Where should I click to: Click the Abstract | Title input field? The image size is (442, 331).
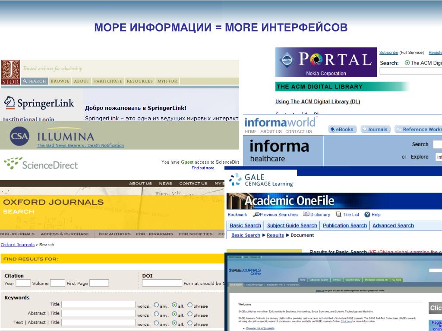[x=98, y=314]
